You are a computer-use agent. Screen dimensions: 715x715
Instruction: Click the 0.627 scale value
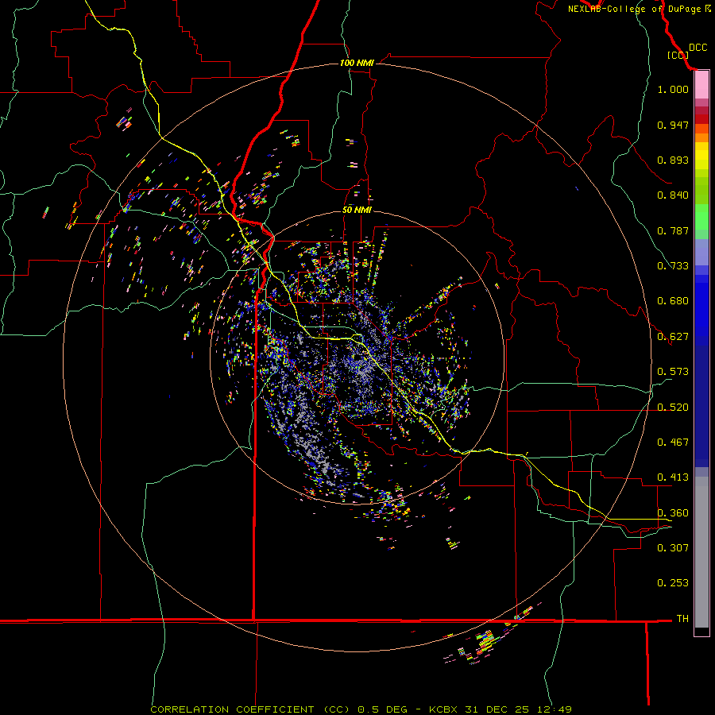(x=673, y=337)
